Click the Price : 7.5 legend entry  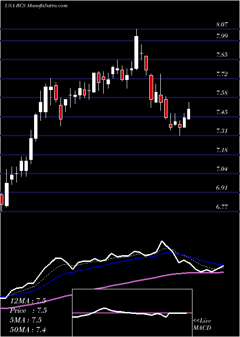(28, 311)
